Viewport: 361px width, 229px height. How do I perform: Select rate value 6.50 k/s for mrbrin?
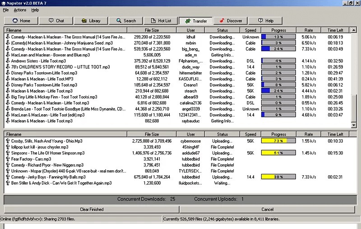309,43
